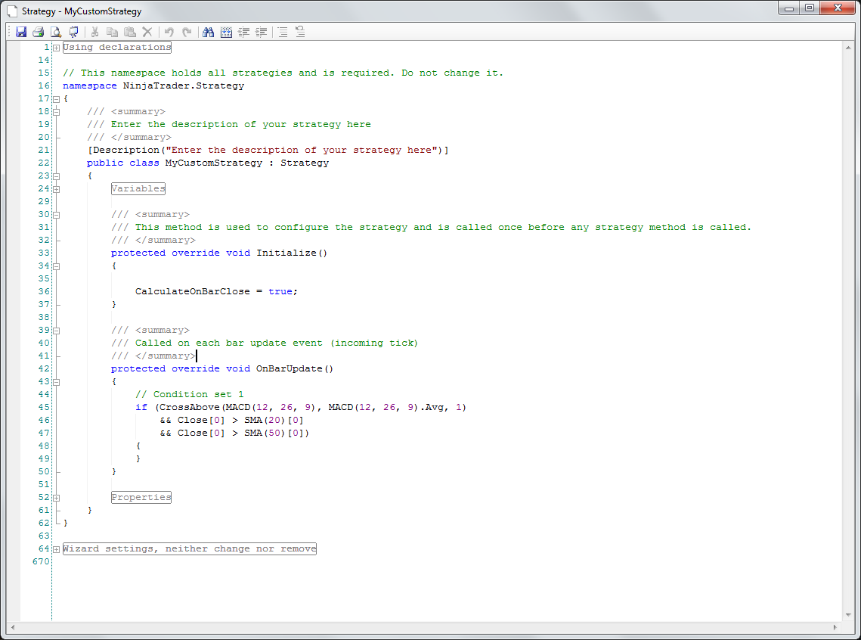Collapse the class body at line 23
The width and height of the screenshot is (861, 640).
[x=56, y=176]
